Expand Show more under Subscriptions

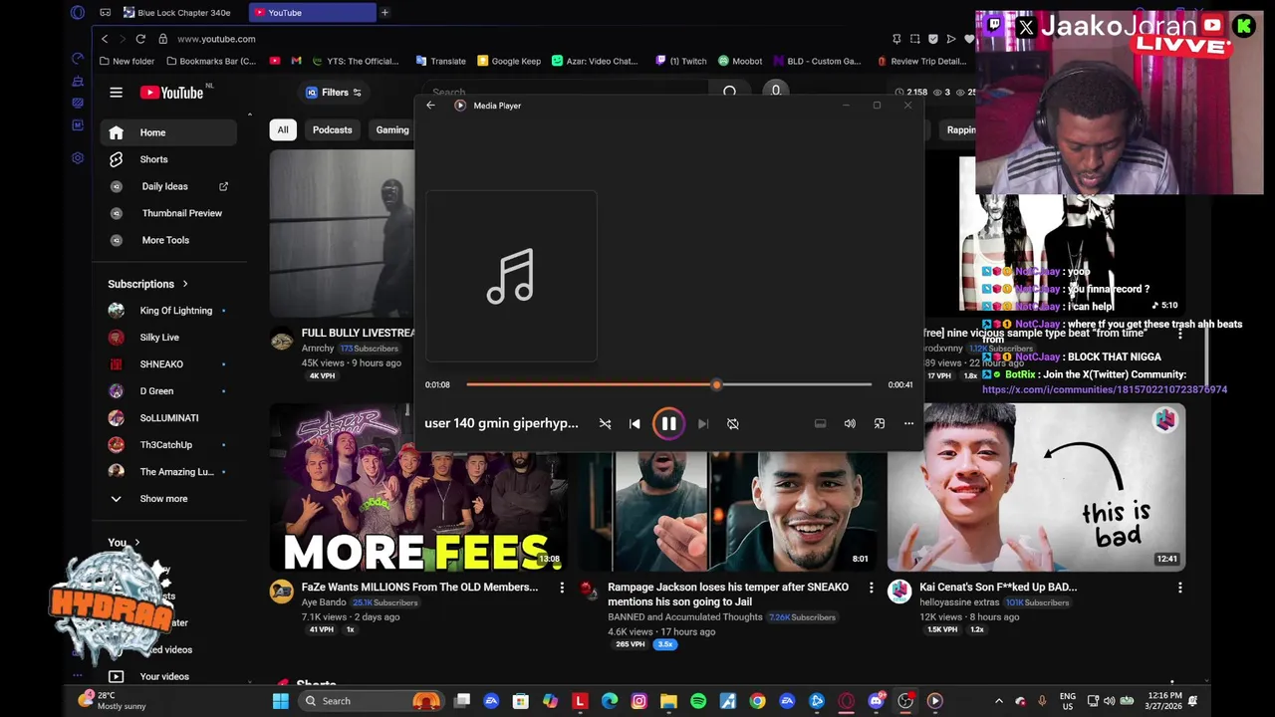(168, 499)
